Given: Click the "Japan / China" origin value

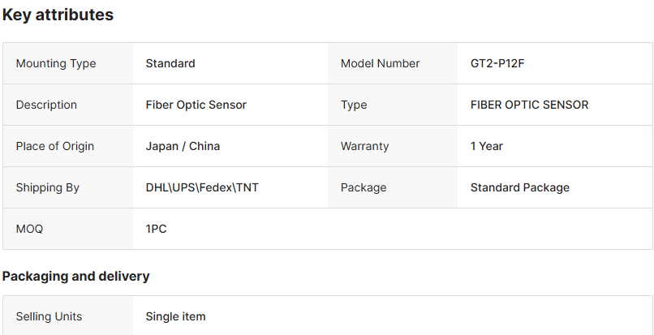Looking at the screenshot, I should coord(183,146).
